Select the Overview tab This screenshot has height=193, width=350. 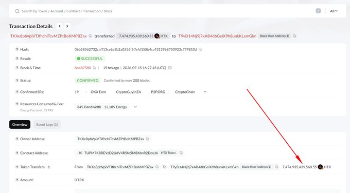(20, 124)
